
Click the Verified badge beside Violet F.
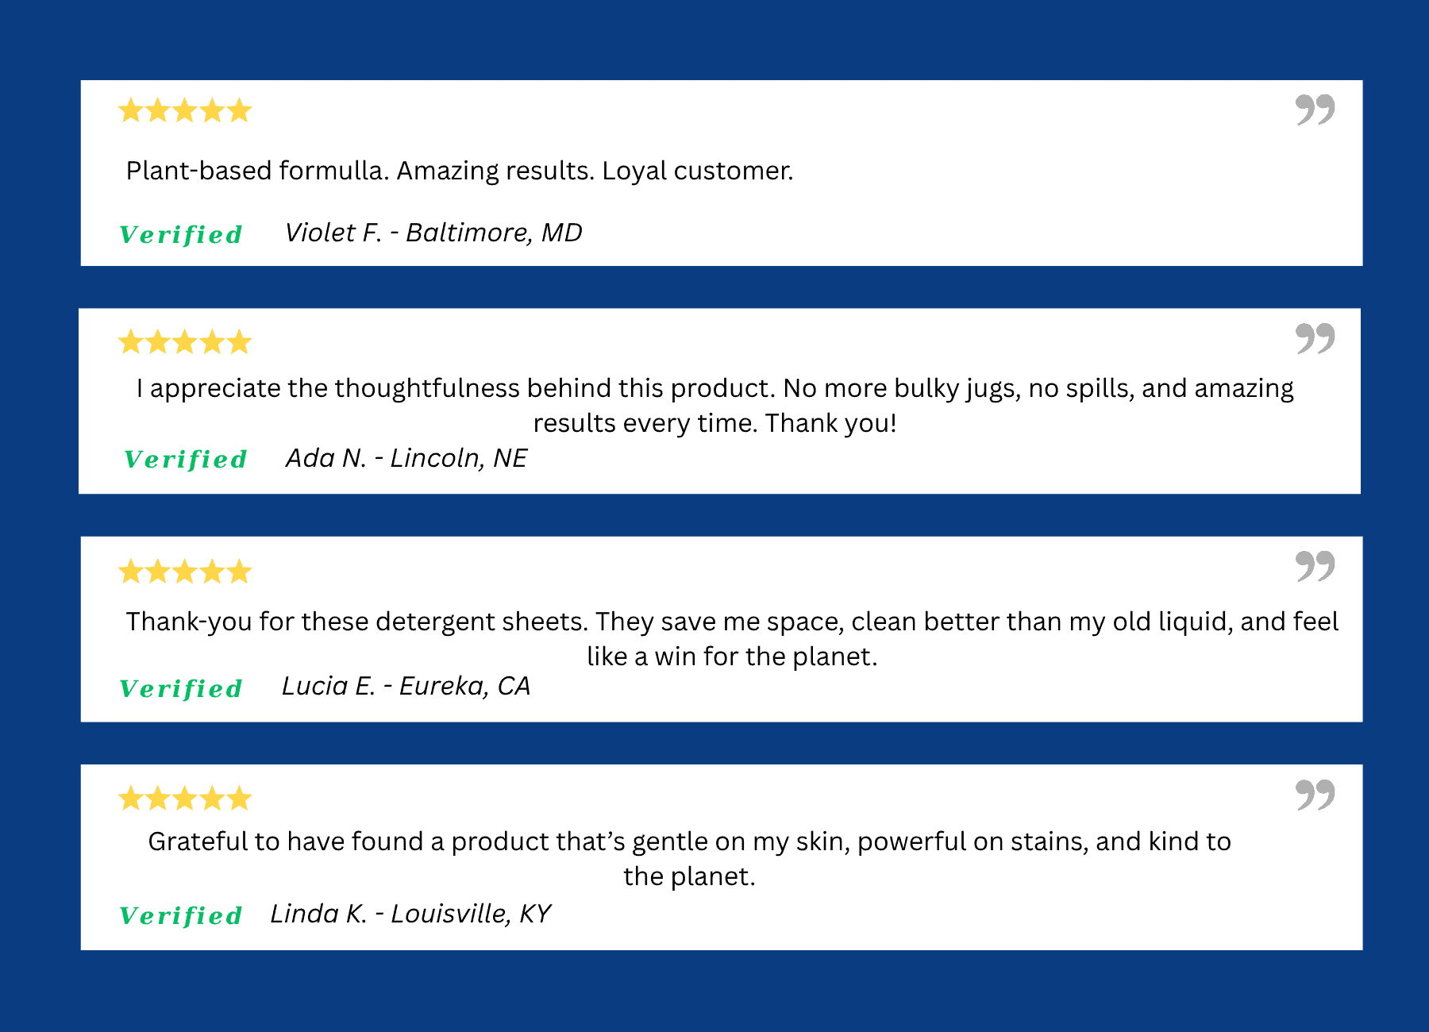(x=181, y=235)
